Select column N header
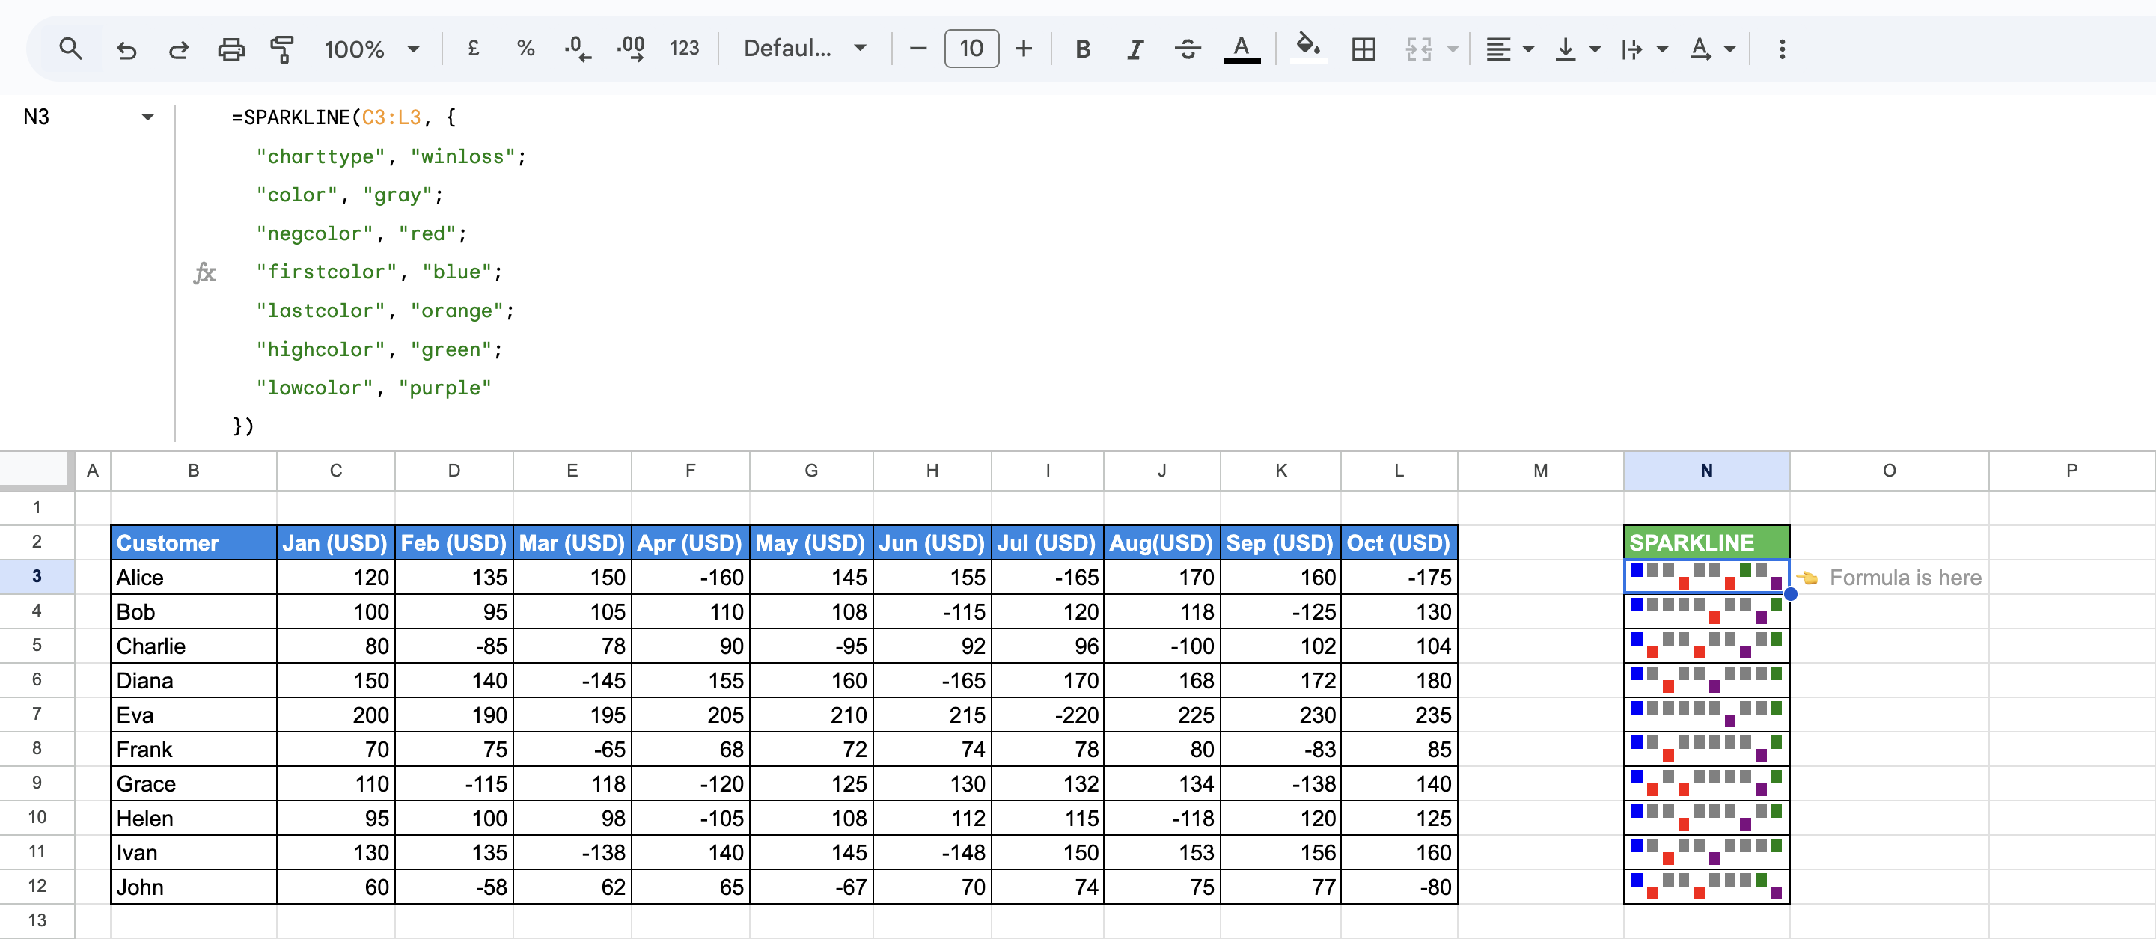2156x939 pixels. (x=1705, y=471)
